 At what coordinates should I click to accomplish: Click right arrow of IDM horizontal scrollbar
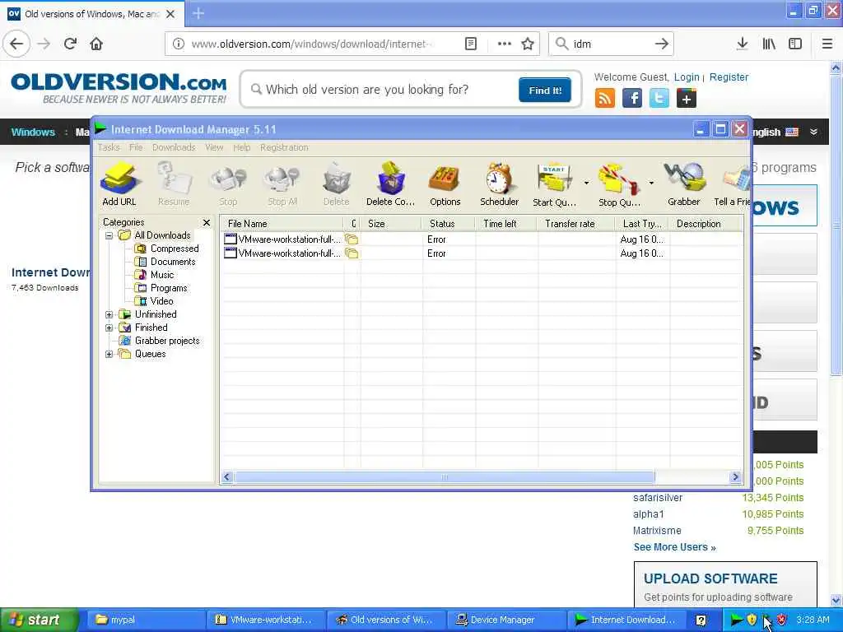click(735, 477)
